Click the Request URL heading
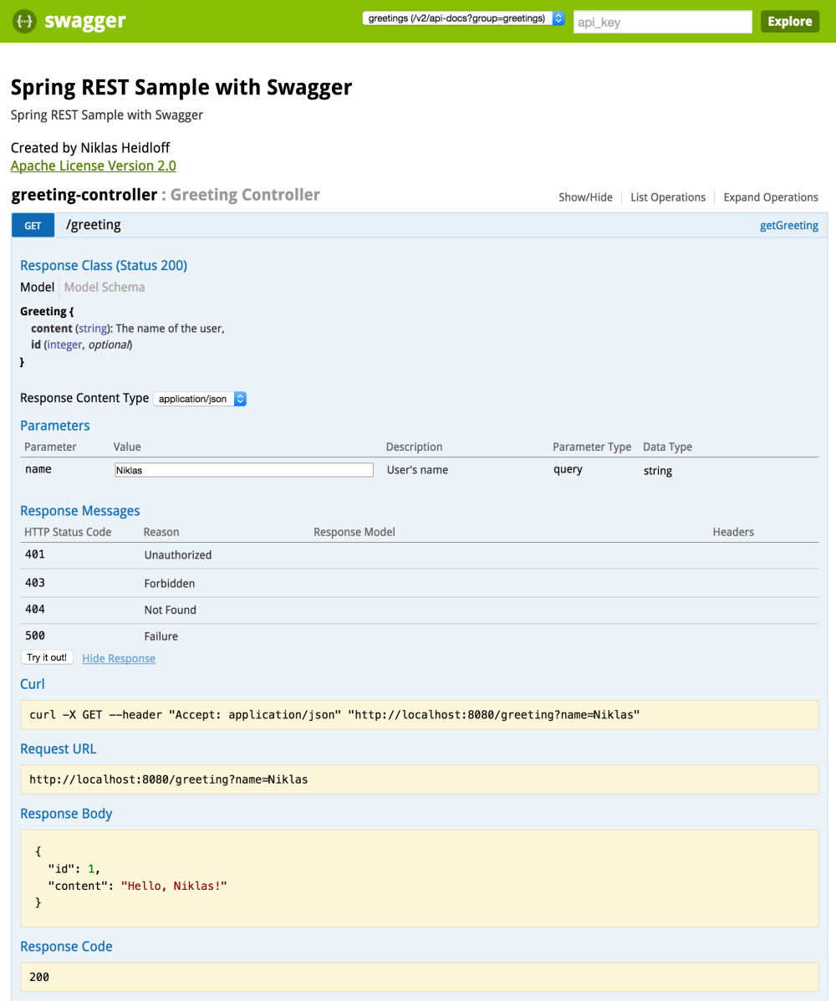Viewport: 836px width, 1001px height. [58, 748]
